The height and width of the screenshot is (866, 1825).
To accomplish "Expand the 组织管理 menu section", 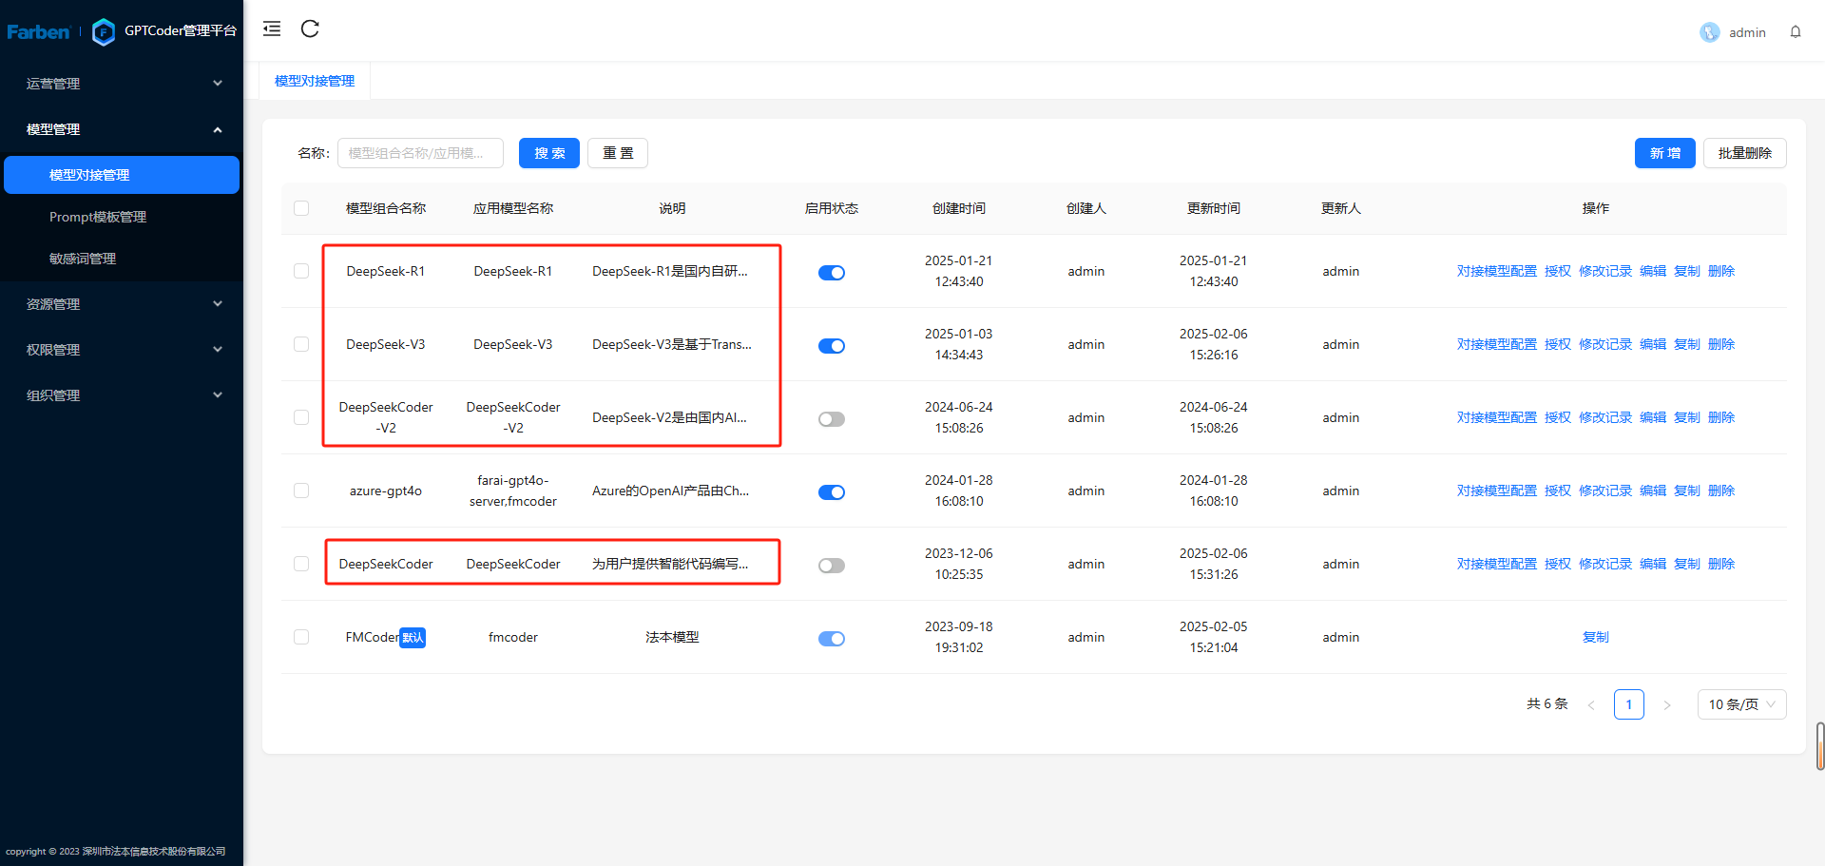I will [122, 395].
